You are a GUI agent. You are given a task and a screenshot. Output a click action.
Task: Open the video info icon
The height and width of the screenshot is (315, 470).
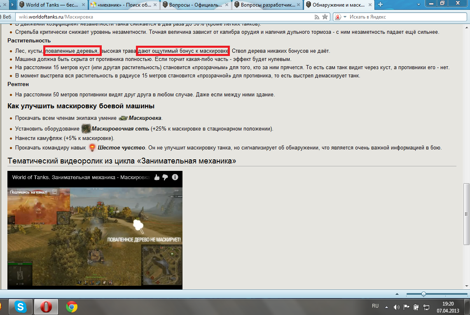click(x=175, y=177)
